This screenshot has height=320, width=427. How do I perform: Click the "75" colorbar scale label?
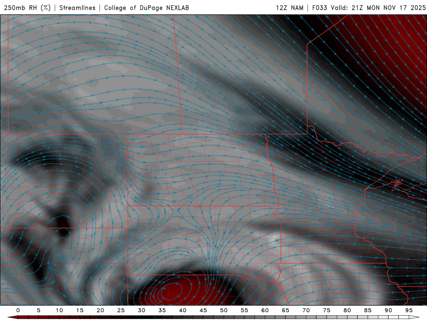coord(327,310)
